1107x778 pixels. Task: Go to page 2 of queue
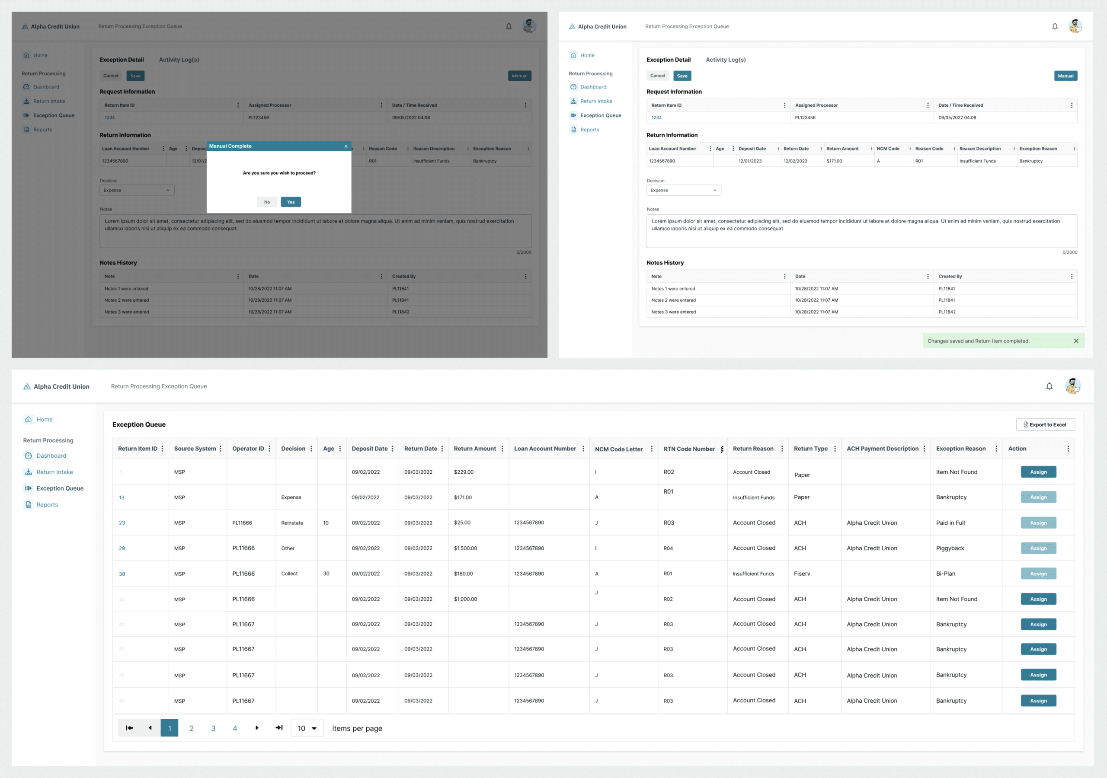192,728
